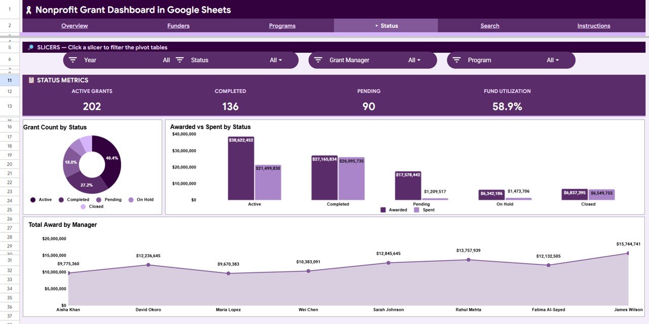Open the Instructions tab
The image size is (649, 324).
coord(594,26)
